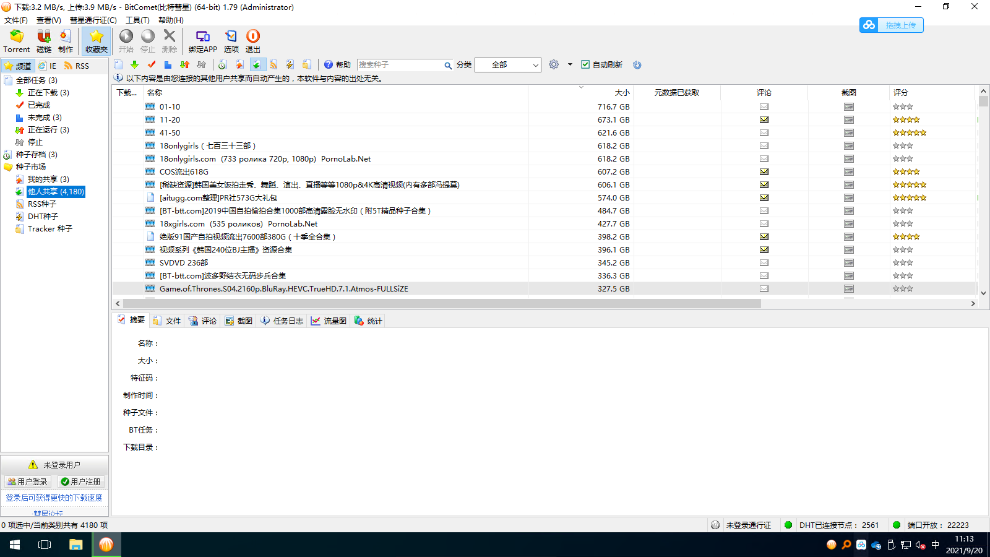This screenshot has height=557, width=990.
Task: Click rating stars of the 41-50 row
Action: click(x=909, y=133)
